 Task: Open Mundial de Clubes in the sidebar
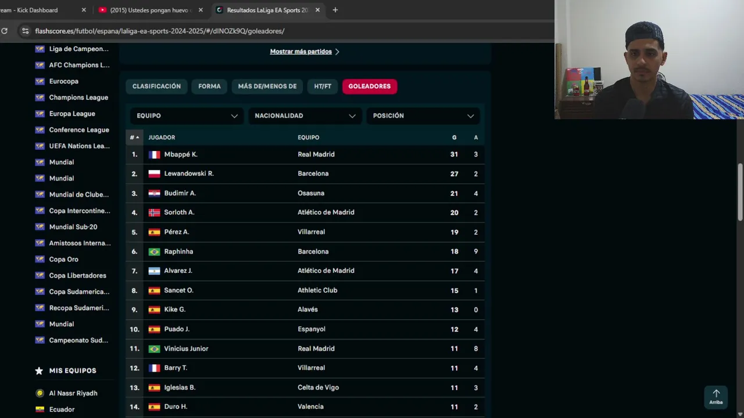[79, 194]
